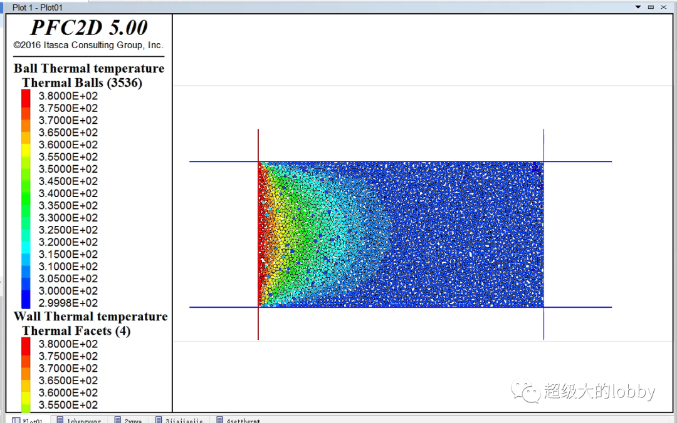Open the 3jiajiaojie script tab
The width and height of the screenshot is (677, 423).
(179, 420)
